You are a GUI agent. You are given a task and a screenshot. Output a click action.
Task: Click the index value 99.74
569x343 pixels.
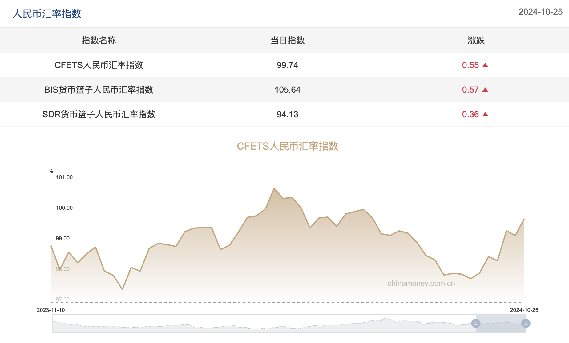pyautogui.click(x=288, y=65)
